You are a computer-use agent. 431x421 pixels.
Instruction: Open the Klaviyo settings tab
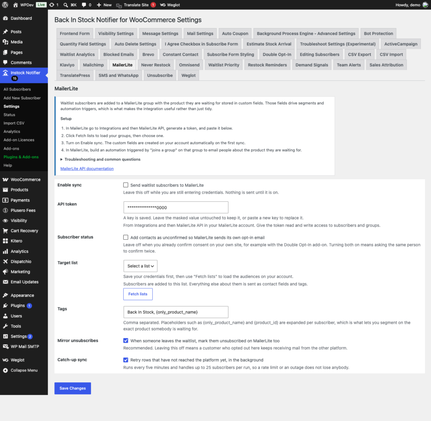tap(67, 65)
